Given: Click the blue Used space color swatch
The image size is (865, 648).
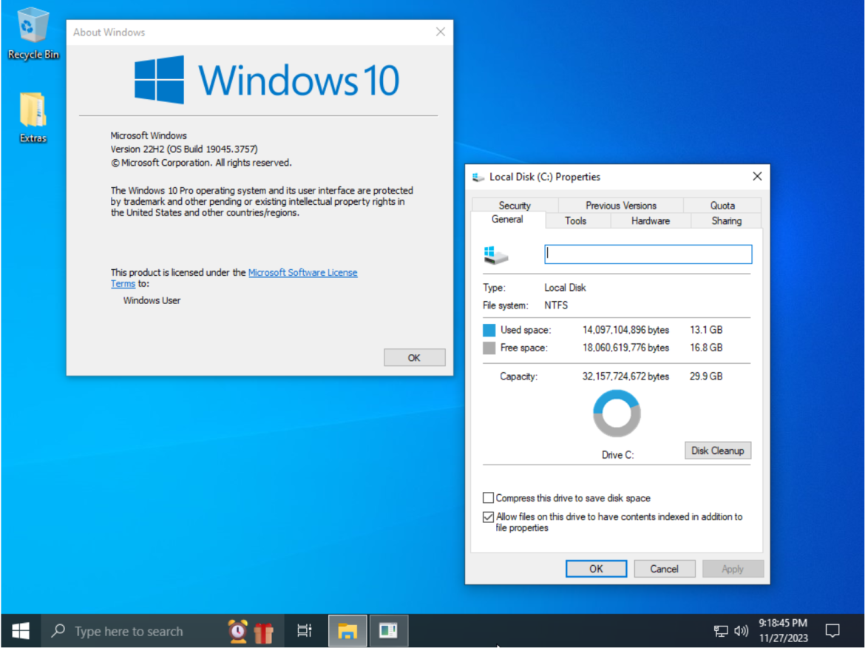Looking at the screenshot, I should point(489,330).
